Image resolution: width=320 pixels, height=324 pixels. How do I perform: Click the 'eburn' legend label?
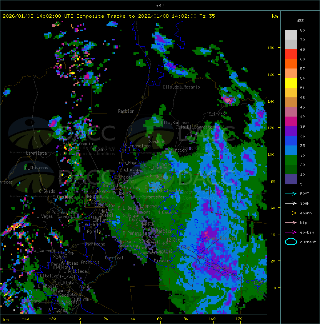click(x=306, y=213)
